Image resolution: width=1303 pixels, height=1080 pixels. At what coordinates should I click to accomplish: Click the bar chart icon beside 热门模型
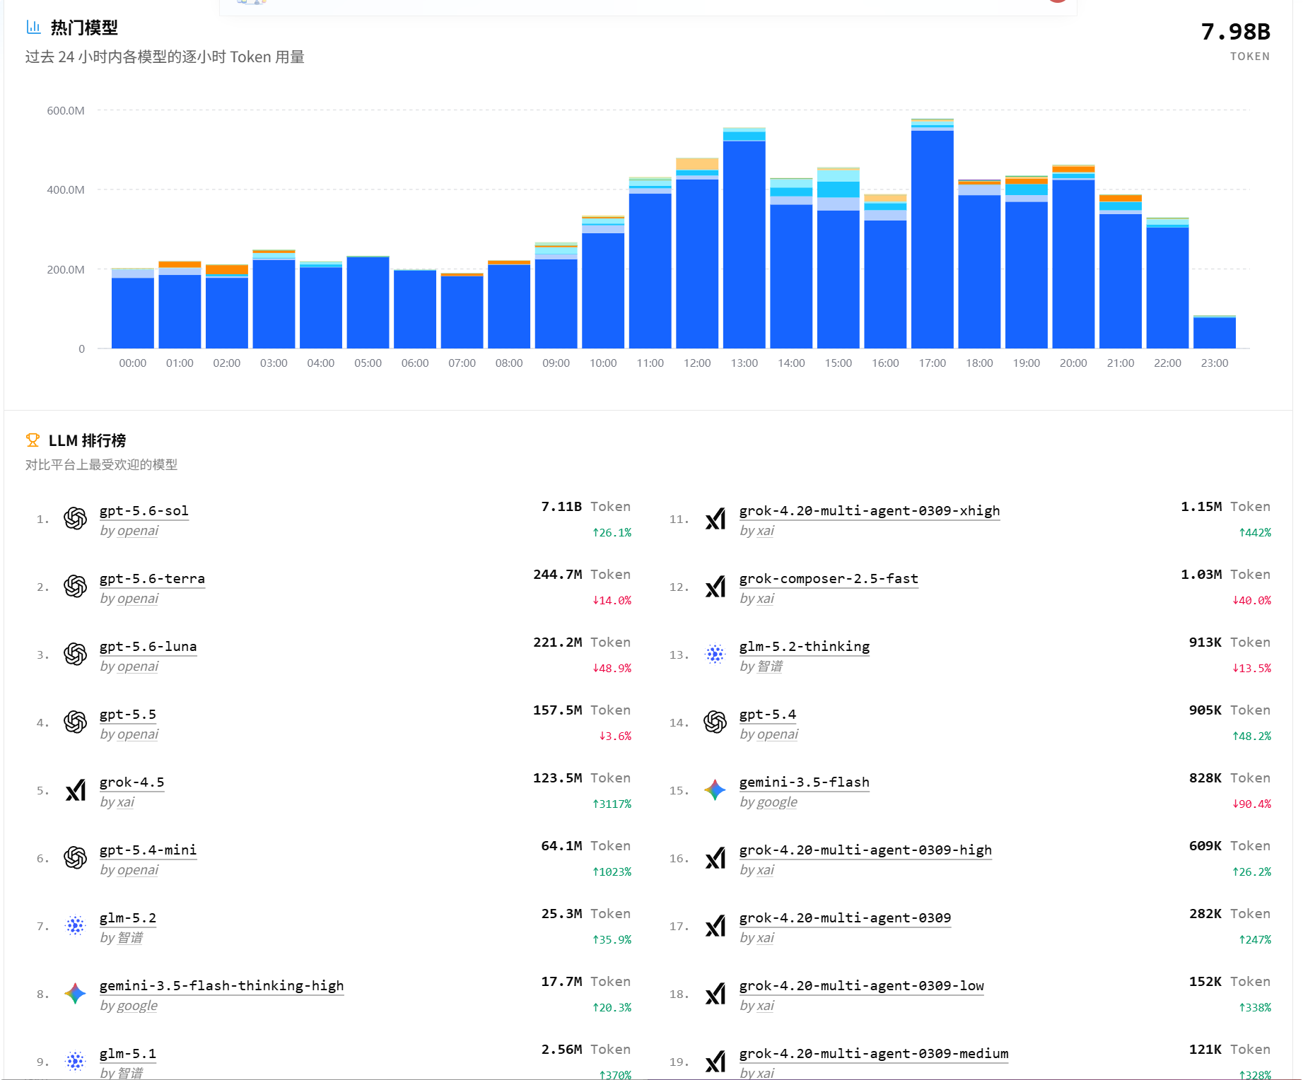pyautogui.click(x=33, y=27)
